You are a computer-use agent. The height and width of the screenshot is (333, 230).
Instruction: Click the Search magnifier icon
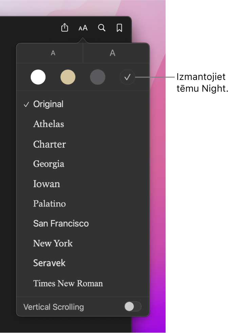pyautogui.click(x=101, y=28)
